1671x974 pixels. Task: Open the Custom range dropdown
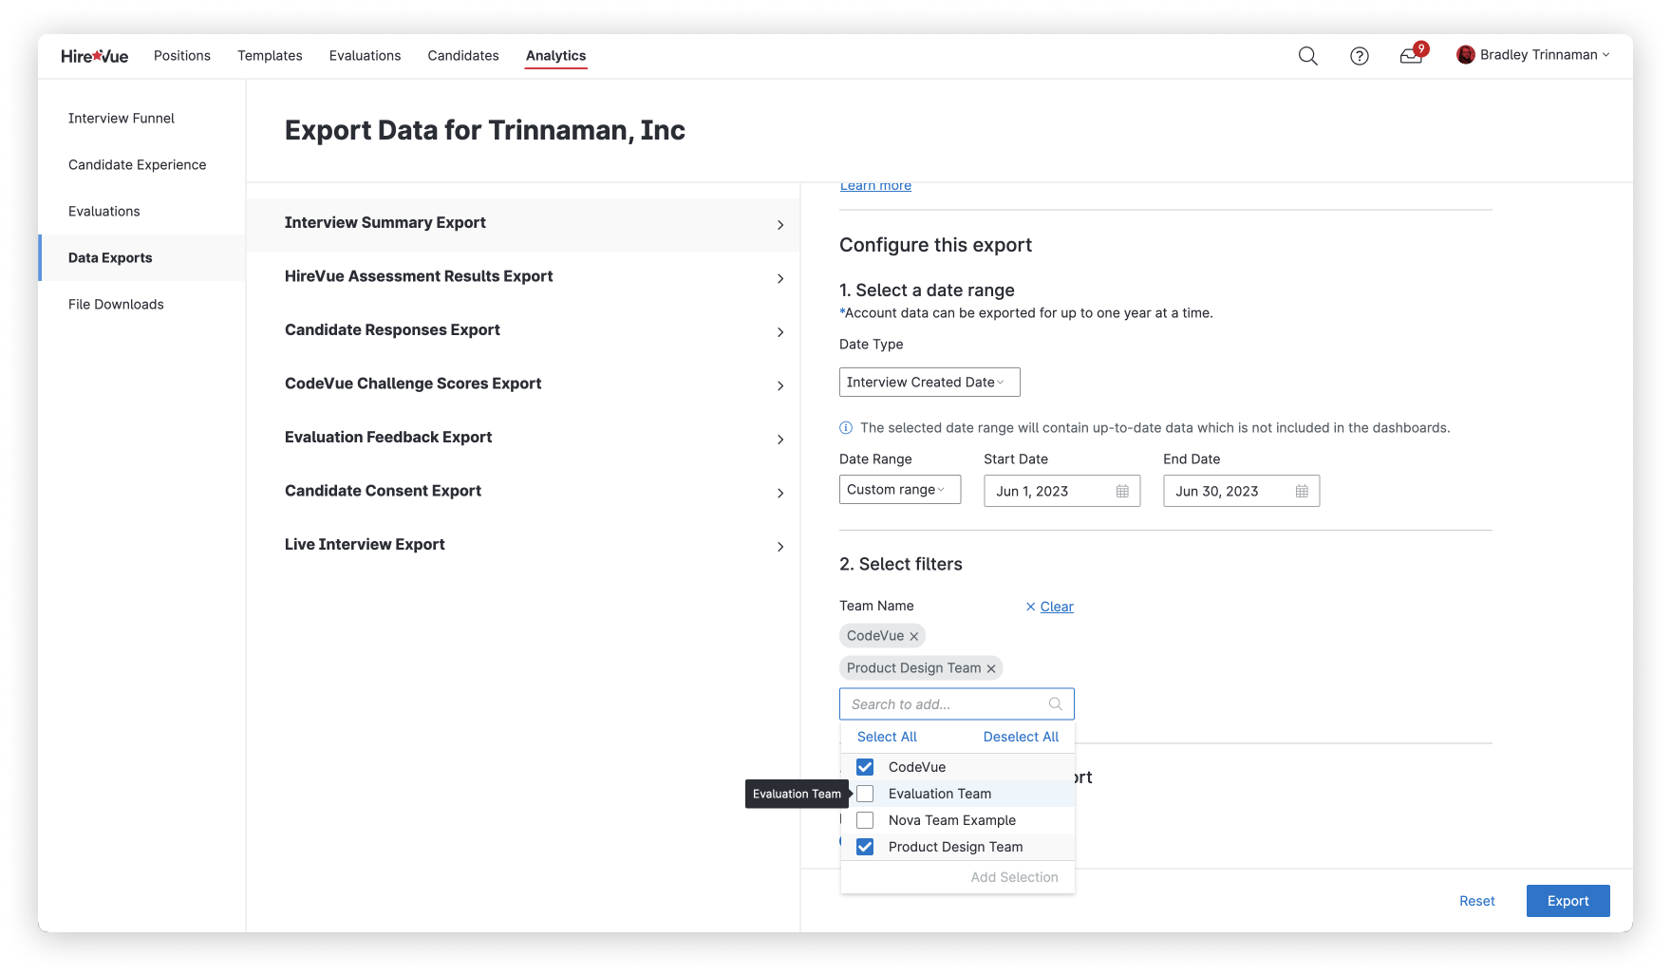pyautogui.click(x=900, y=490)
